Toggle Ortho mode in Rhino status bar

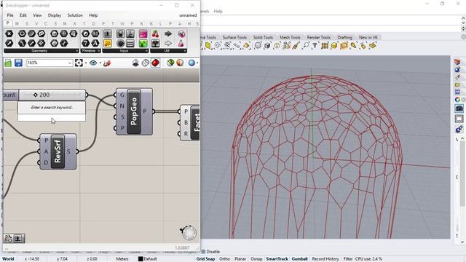click(225, 259)
